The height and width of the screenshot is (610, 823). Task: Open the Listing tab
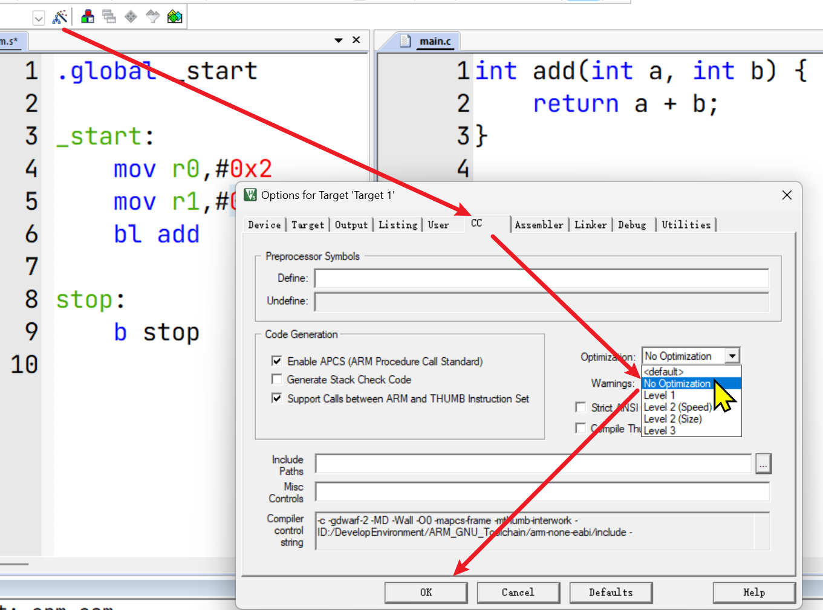(x=398, y=225)
